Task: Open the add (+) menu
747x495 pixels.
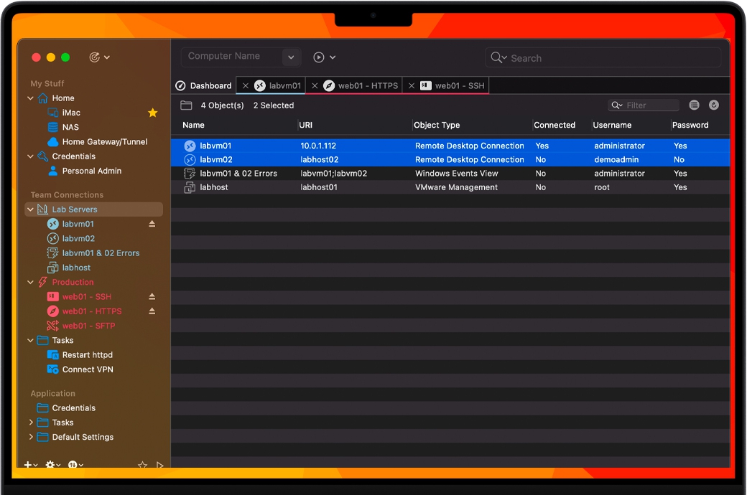Action: tap(30, 465)
